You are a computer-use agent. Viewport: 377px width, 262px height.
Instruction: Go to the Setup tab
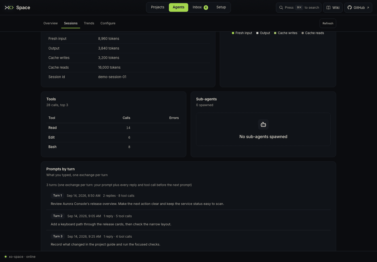click(221, 7)
